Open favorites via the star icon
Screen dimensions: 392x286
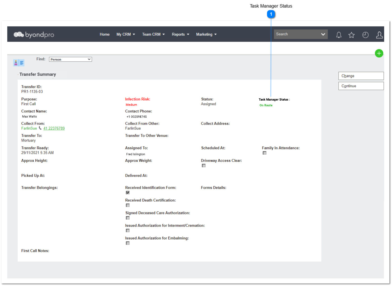pyautogui.click(x=351, y=35)
